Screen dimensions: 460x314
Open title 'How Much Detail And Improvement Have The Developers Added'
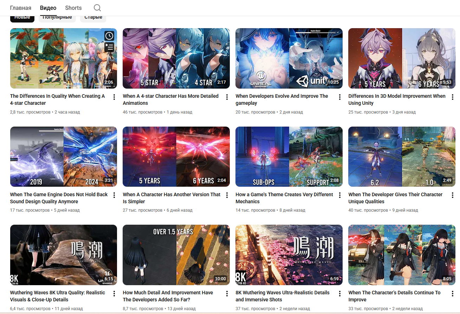[x=168, y=296]
